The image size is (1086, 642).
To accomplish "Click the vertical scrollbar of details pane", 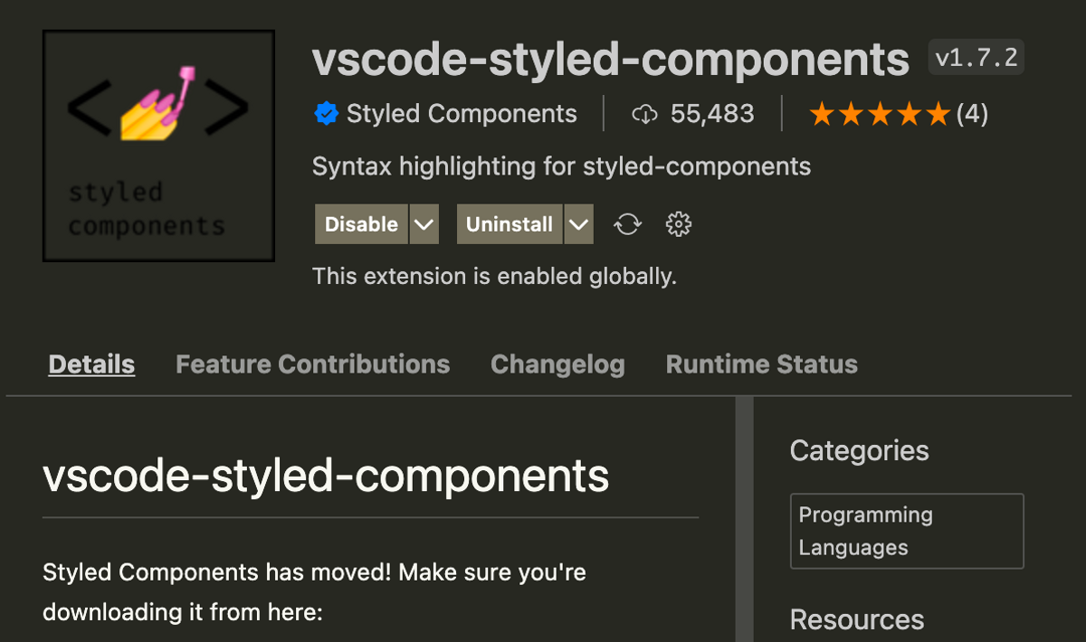I will tap(745, 519).
